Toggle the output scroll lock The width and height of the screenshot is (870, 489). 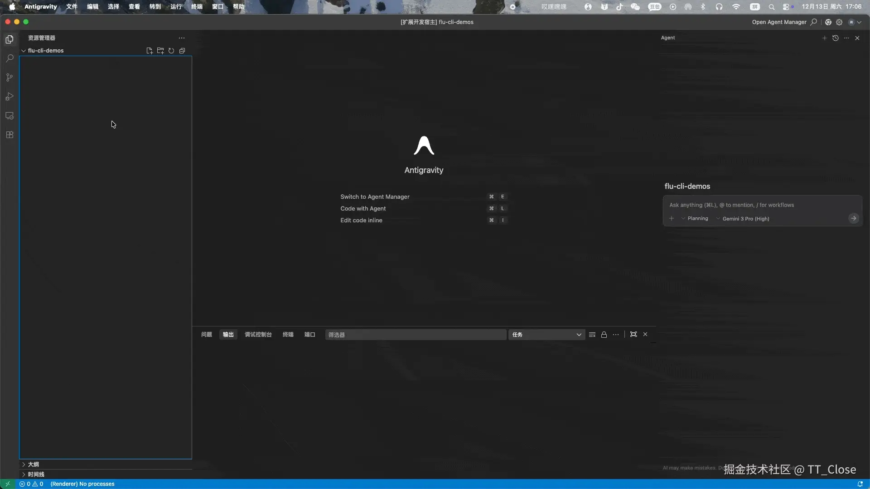[x=604, y=335]
